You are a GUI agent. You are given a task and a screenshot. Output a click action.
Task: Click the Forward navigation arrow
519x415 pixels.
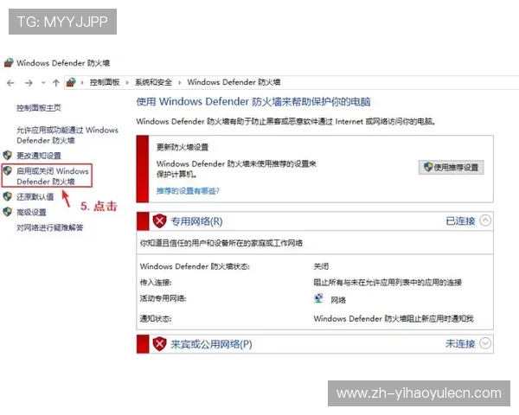coord(29,83)
